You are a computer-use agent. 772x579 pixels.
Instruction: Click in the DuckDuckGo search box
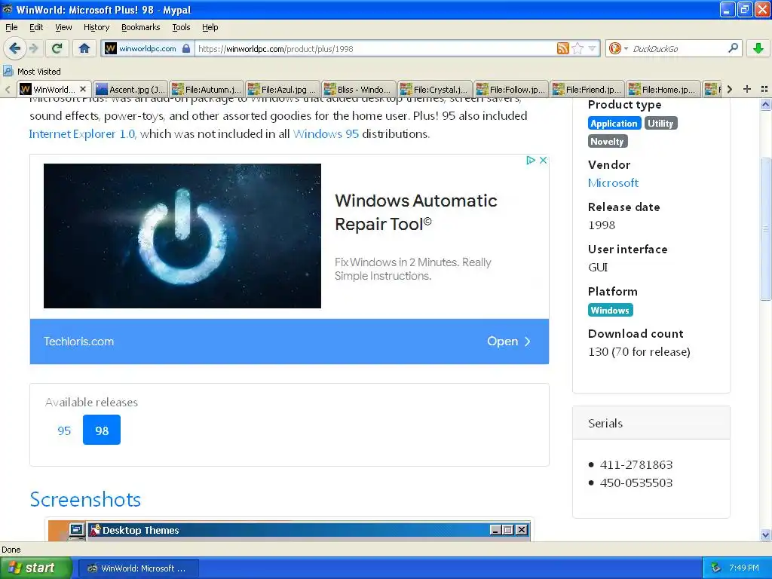coord(678,49)
